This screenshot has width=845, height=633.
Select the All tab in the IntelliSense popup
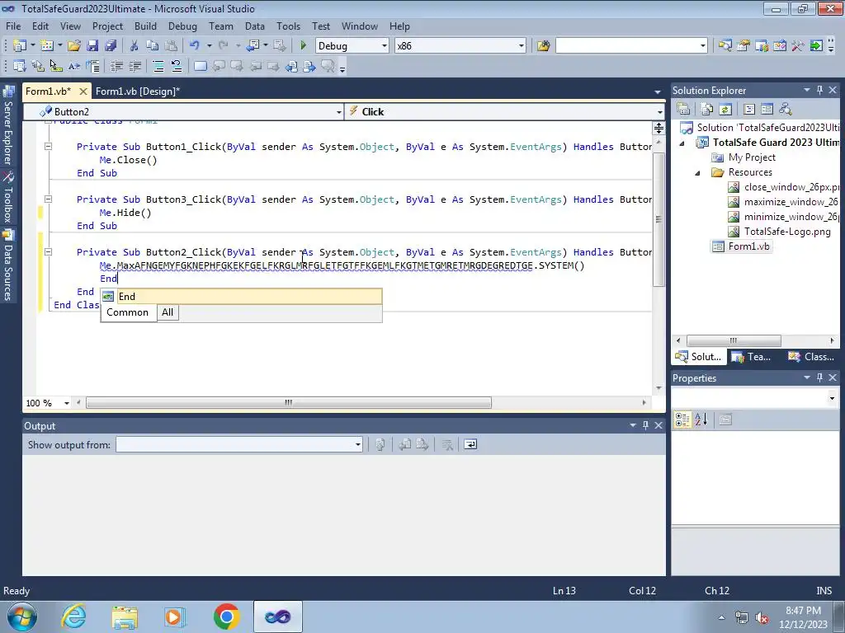(168, 312)
